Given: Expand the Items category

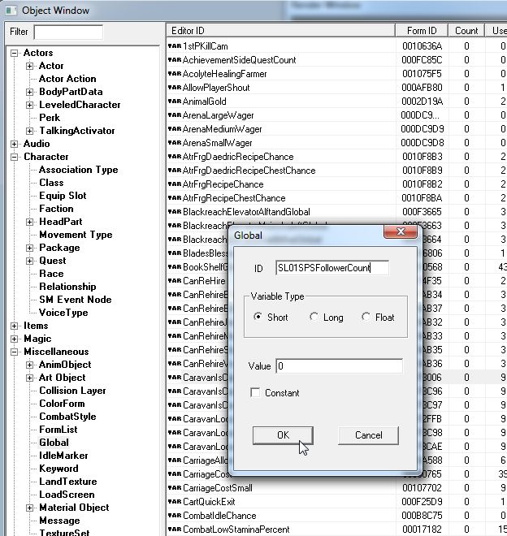Looking at the screenshot, I should (14, 326).
